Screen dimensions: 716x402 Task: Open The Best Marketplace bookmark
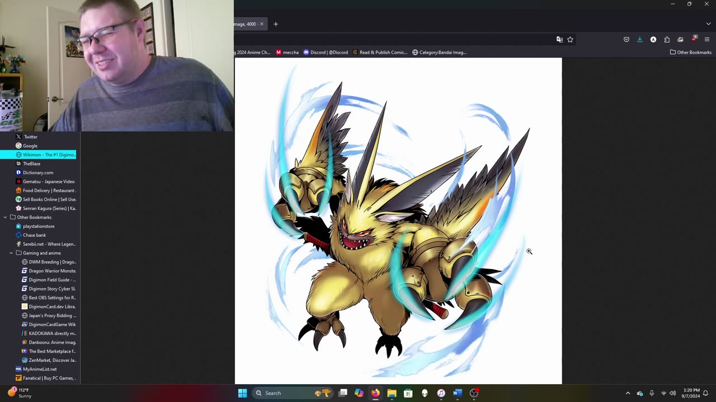49,351
